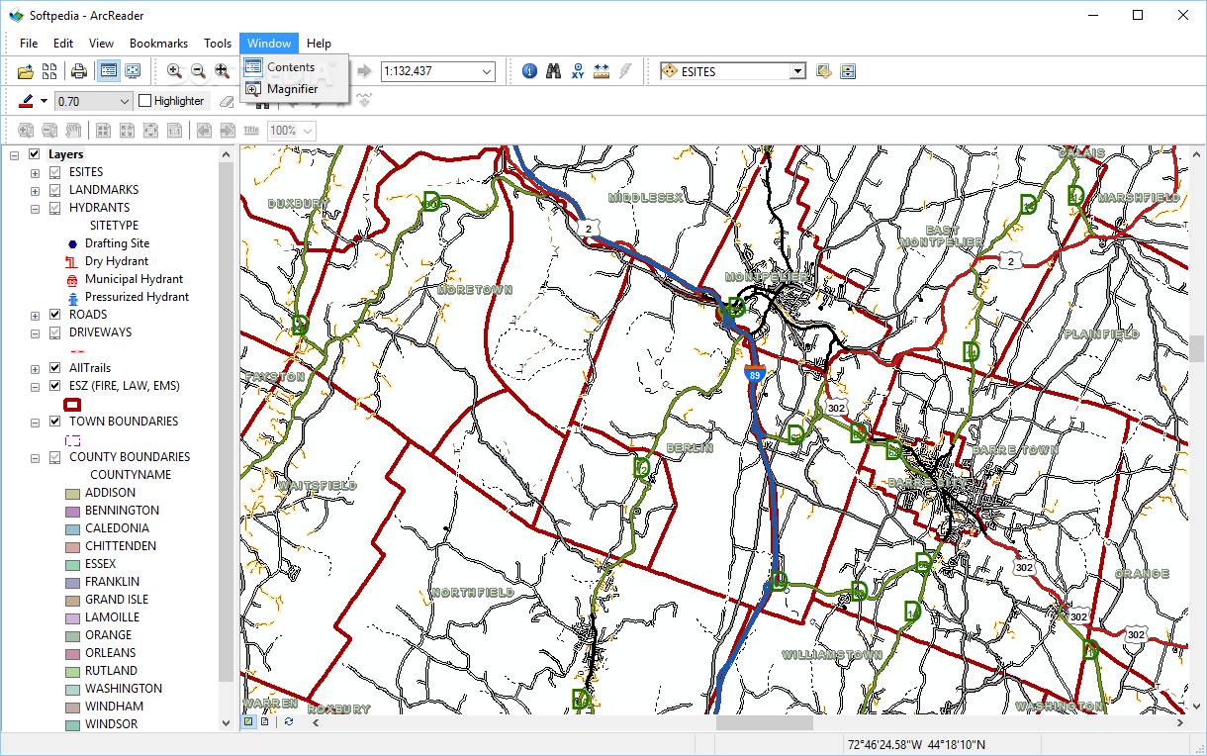Choose Contents from the Window menu
Image resolution: width=1207 pixels, height=756 pixels.
point(295,67)
